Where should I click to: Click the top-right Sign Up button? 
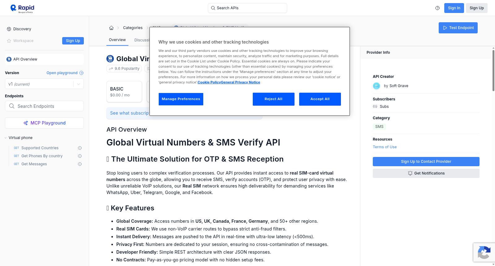pos(476,8)
